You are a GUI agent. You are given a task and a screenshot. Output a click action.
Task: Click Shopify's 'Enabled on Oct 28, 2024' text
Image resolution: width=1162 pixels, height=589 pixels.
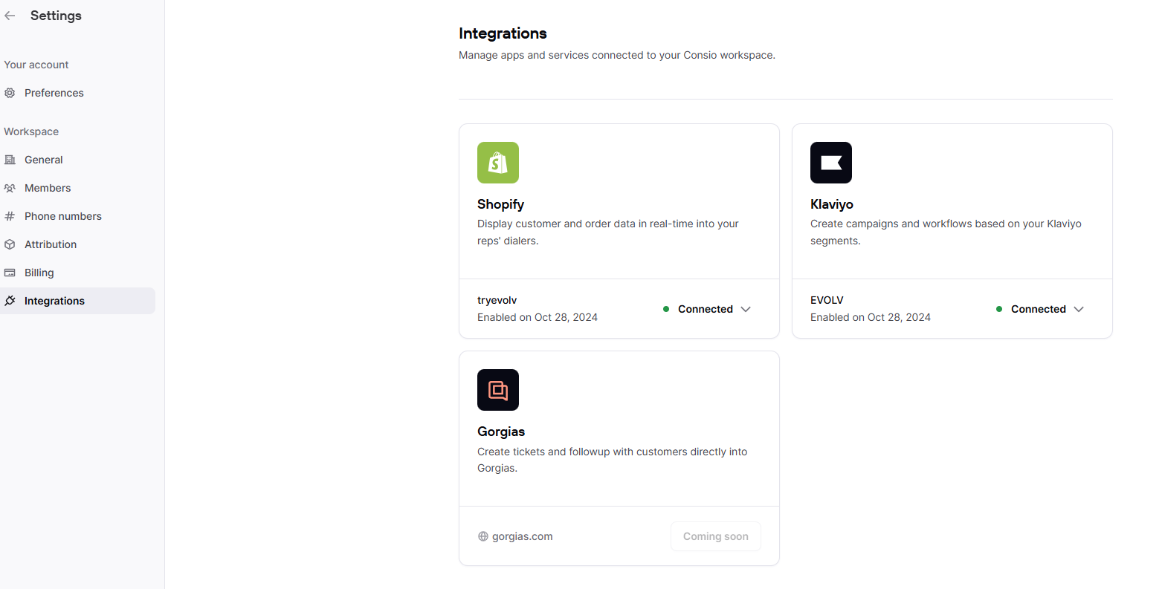(538, 317)
